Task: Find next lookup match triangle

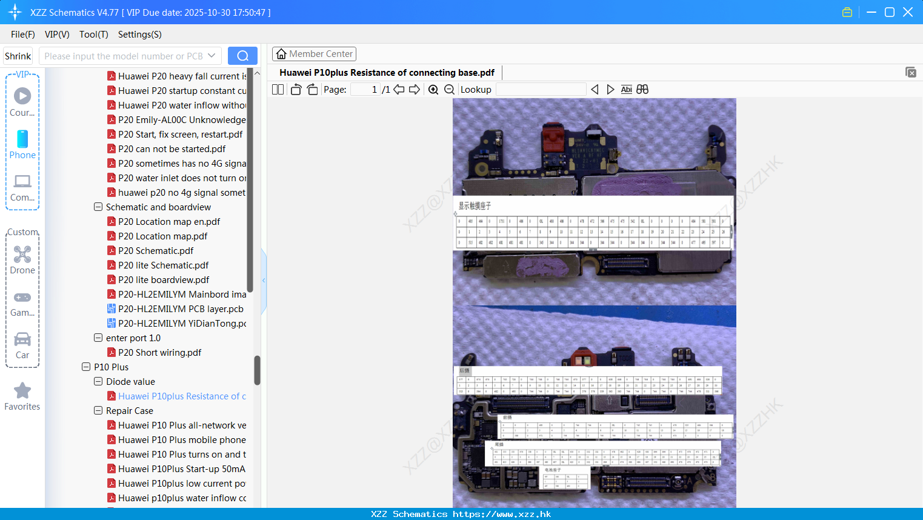Action: point(610,90)
